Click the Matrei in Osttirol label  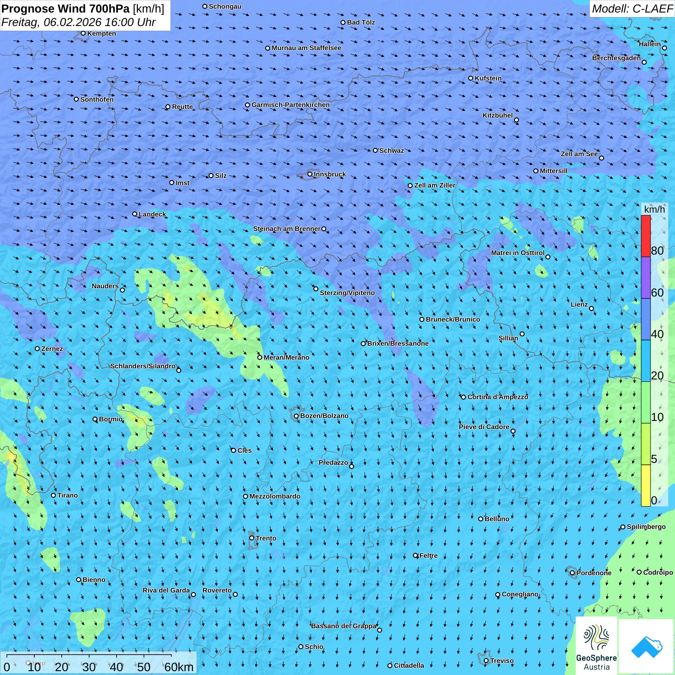coord(518,253)
